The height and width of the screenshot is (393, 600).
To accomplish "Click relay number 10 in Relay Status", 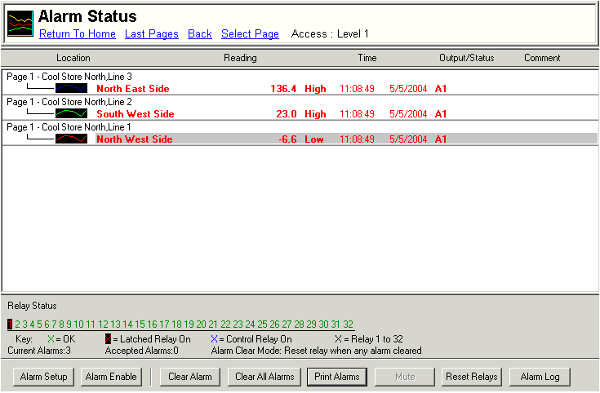I will click(79, 325).
